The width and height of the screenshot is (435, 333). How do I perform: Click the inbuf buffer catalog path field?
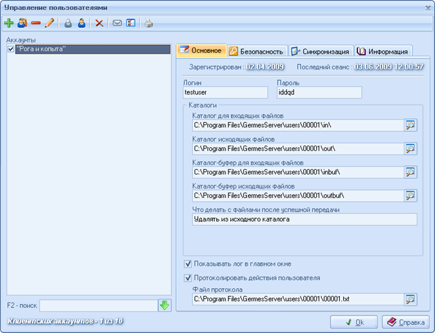[298, 173]
